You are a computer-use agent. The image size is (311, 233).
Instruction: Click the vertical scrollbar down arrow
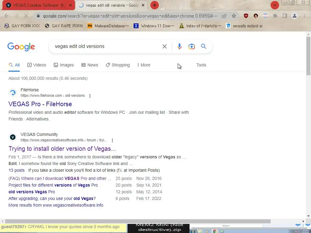309,216
